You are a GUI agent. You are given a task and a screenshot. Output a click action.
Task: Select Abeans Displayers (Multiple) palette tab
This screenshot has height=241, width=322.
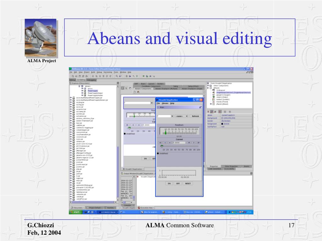(166, 89)
